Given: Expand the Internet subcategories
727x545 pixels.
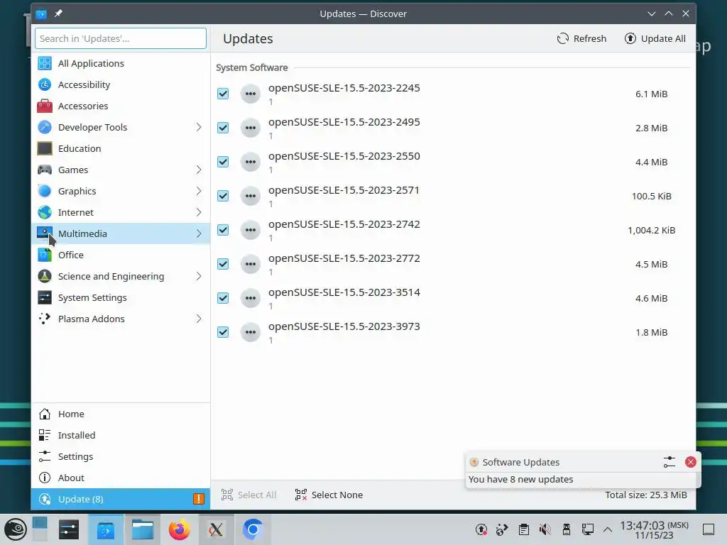Looking at the screenshot, I should click(x=199, y=213).
